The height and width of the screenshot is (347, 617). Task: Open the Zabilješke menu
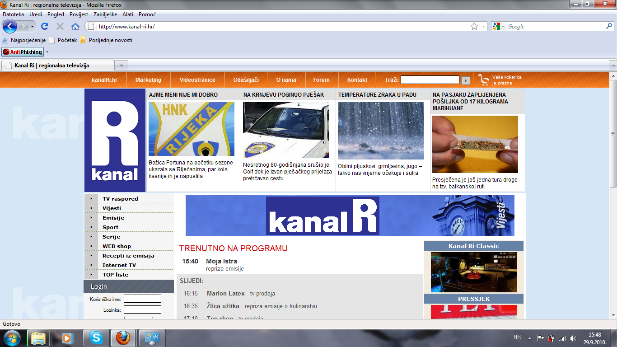(x=105, y=14)
